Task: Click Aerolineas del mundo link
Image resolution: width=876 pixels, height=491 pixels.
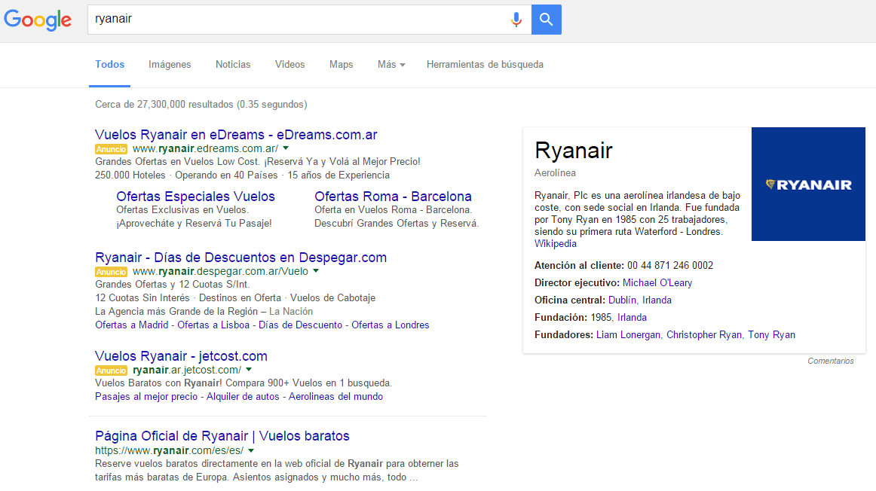Action: [335, 396]
